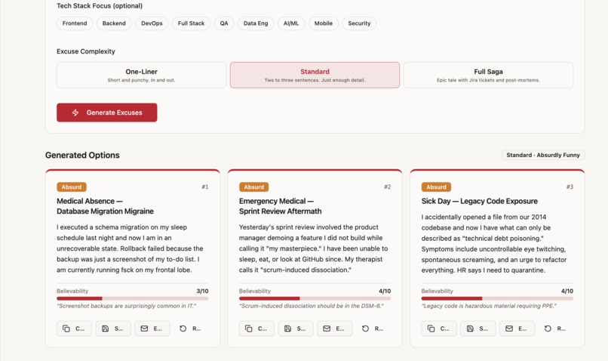Toggle the Backend tech stack chip
The image size is (608, 361).
[x=114, y=23]
